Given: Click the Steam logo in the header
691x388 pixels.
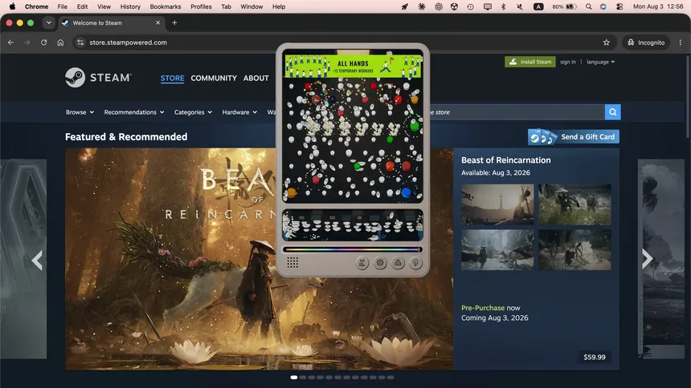Looking at the screenshot, I should pos(98,78).
